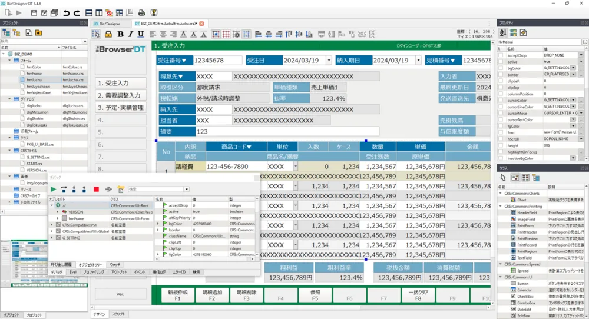
Task: Click the Bold formatting icon
Action: [120, 34]
